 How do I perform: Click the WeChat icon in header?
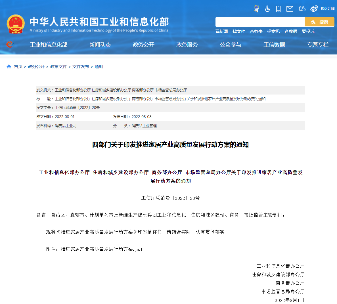click(302, 9)
